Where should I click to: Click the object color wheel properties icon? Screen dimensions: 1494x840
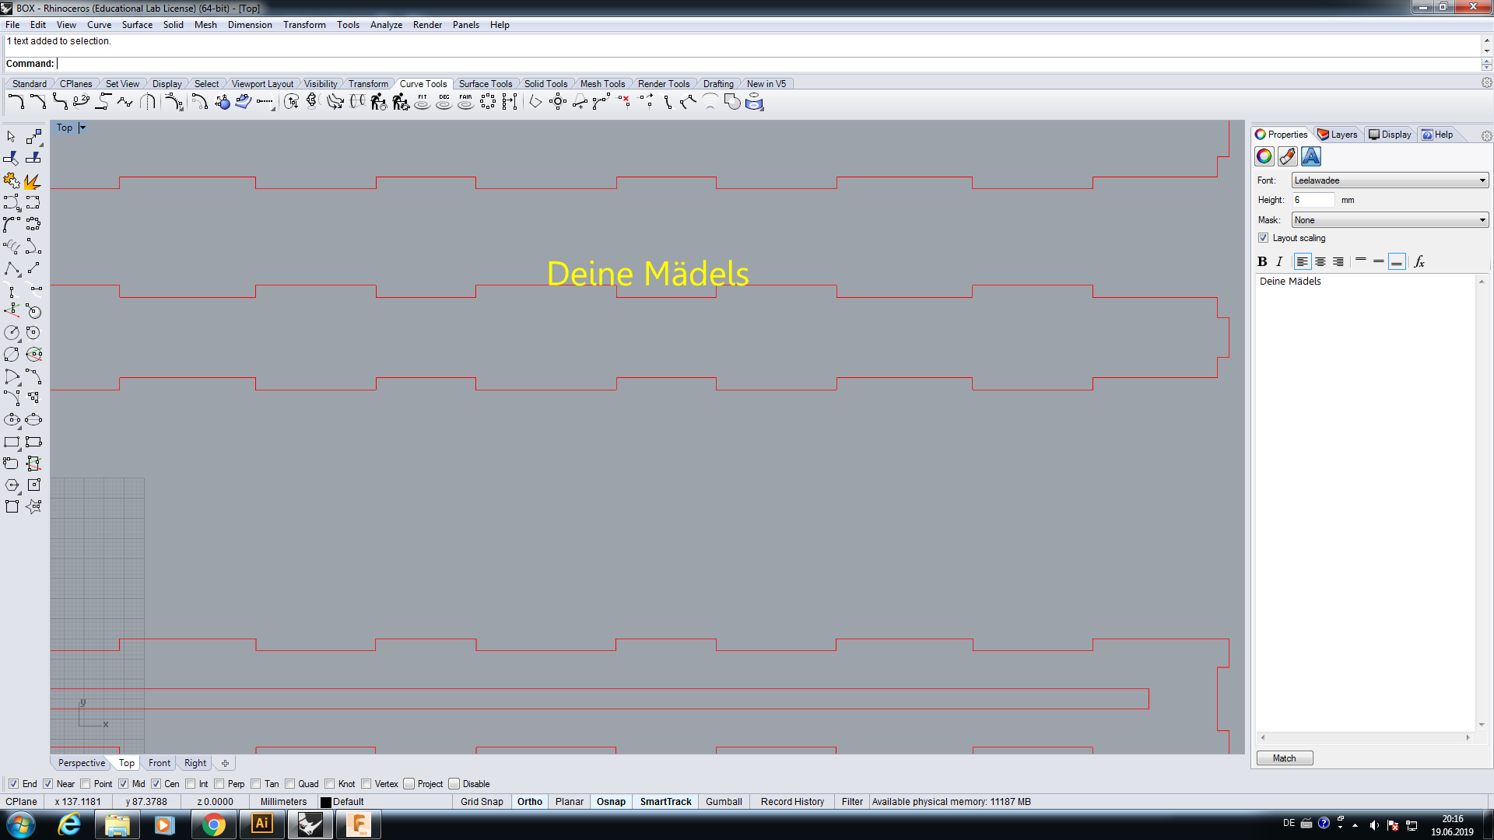click(1264, 156)
